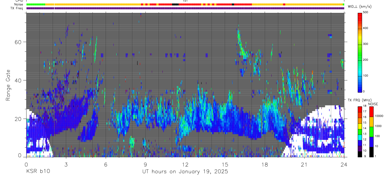Image resolution: width=387 pixels, height=178 pixels.
Task: Click the green start segment of Noise strip
Action: coord(36,4)
